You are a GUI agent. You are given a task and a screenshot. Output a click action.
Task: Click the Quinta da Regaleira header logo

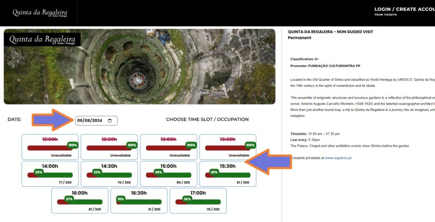(x=40, y=13)
